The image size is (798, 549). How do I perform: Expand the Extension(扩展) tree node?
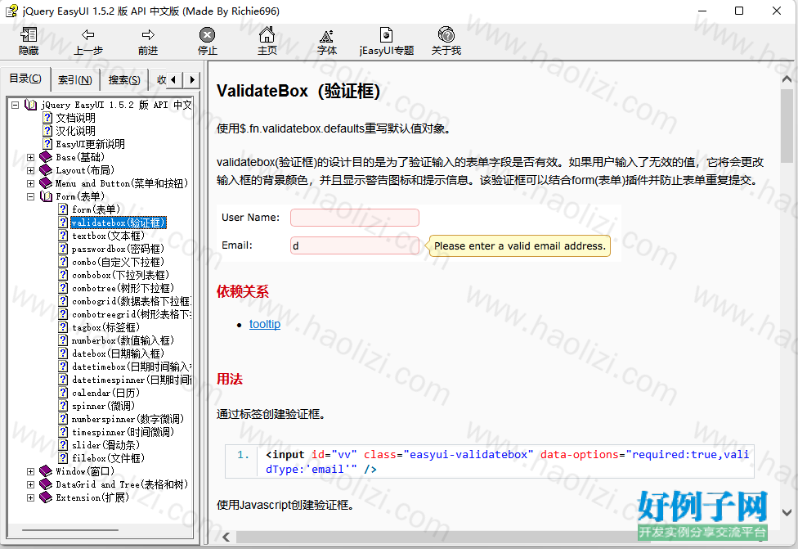pyautogui.click(x=30, y=497)
